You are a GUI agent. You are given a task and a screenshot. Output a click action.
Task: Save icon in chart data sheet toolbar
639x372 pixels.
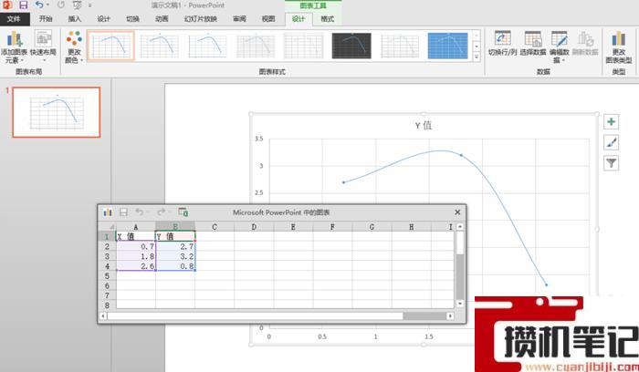tap(123, 212)
